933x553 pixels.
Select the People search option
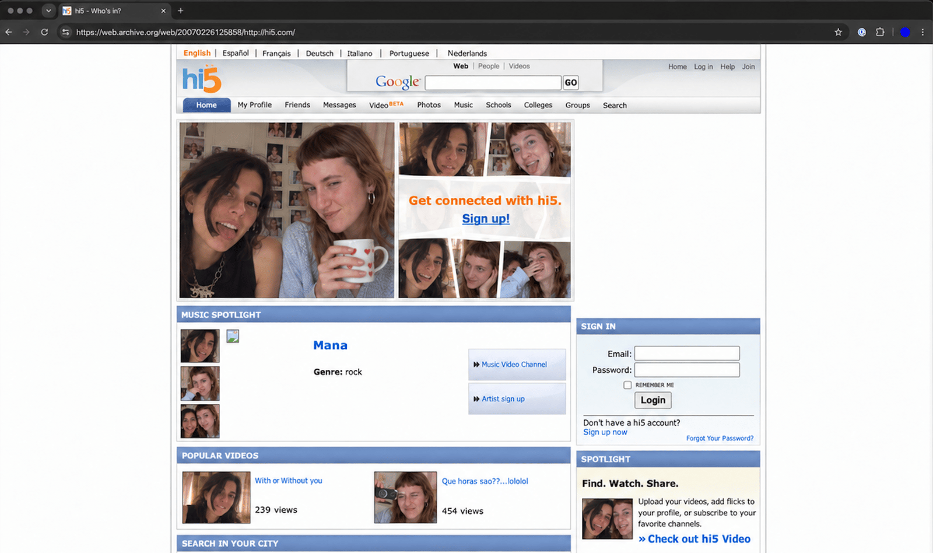(489, 66)
